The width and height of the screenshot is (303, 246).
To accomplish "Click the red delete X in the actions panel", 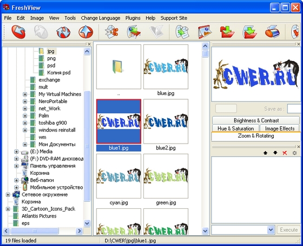I will 285,153.
